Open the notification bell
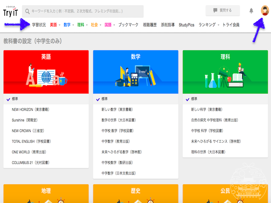The height and width of the screenshot is (203, 271). (x=251, y=11)
